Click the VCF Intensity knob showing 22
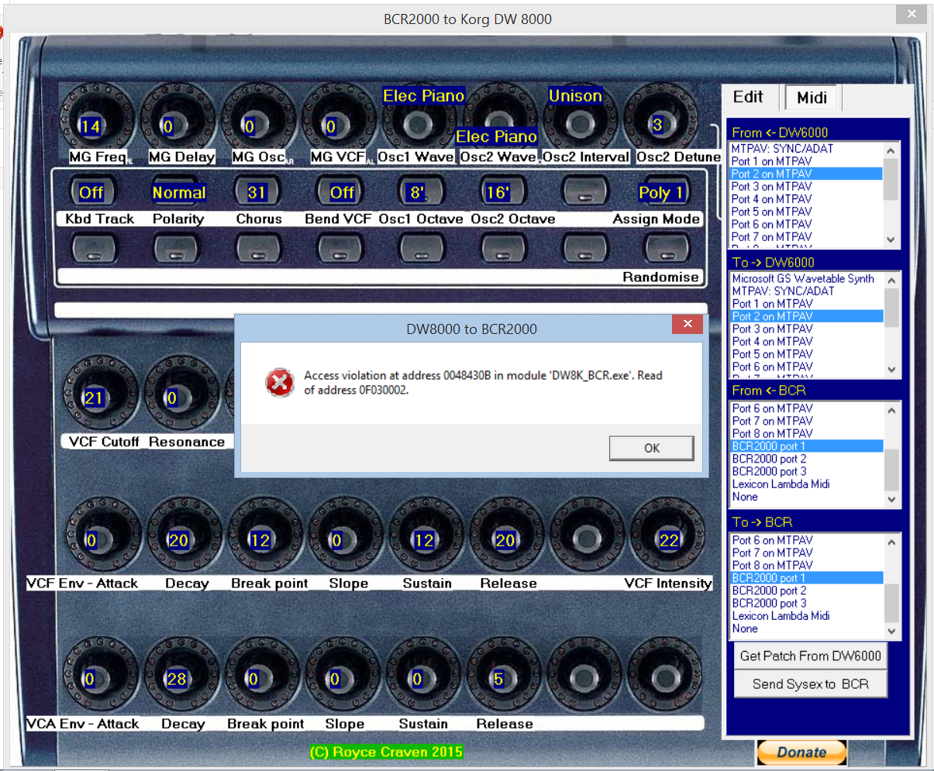 tap(668, 539)
